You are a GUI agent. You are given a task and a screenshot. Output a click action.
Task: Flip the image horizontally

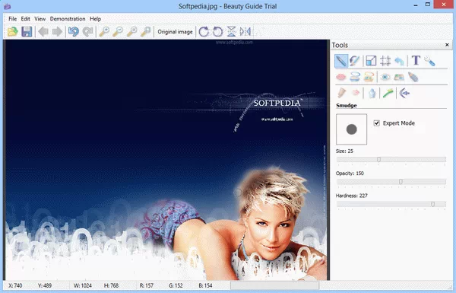(x=245, y=31)
